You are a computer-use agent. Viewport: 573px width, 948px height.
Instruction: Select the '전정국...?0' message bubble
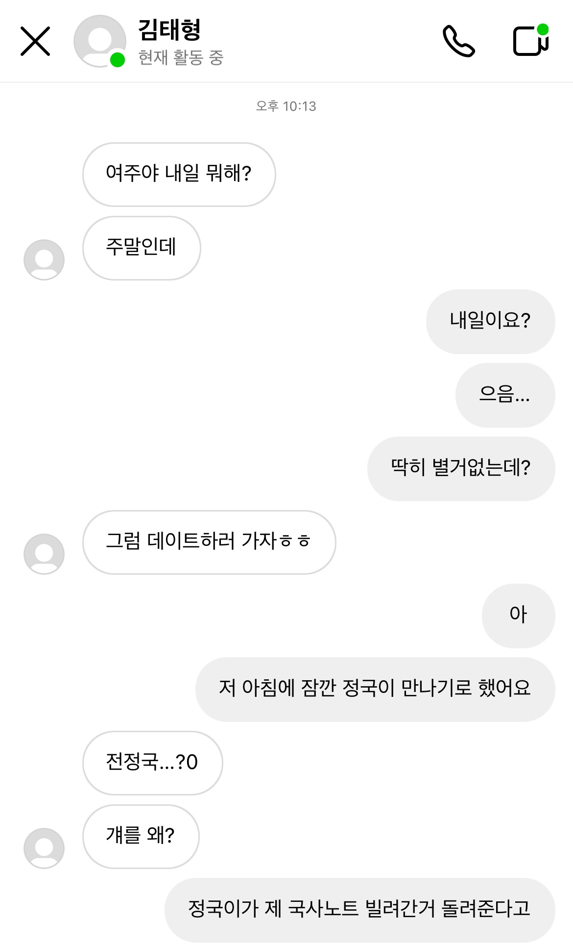pos(152,763)
